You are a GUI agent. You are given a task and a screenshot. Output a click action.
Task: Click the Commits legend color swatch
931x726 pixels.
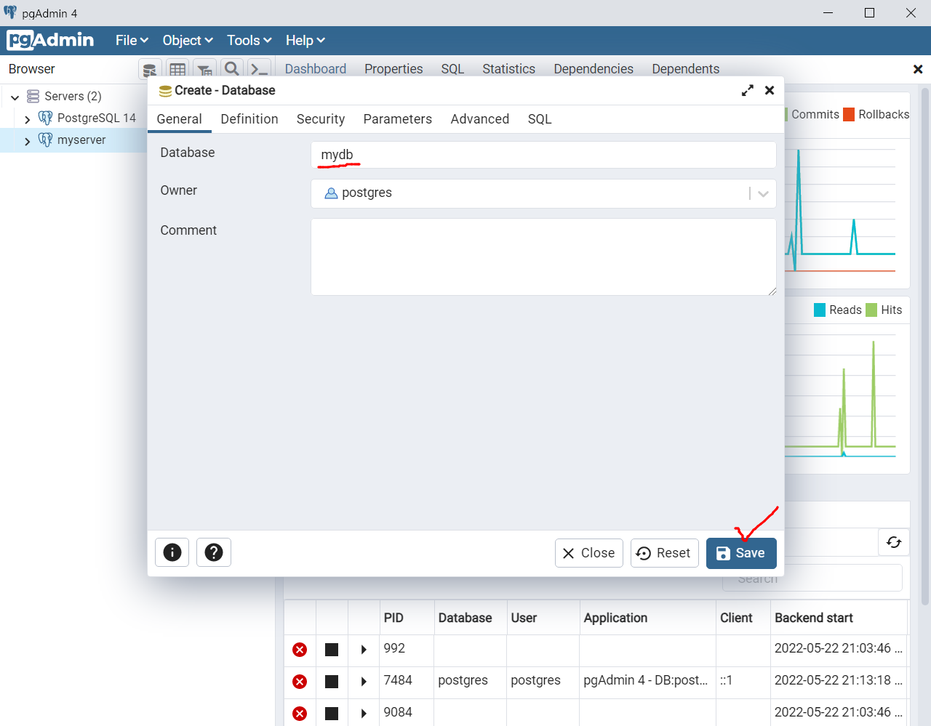[786, 114]
